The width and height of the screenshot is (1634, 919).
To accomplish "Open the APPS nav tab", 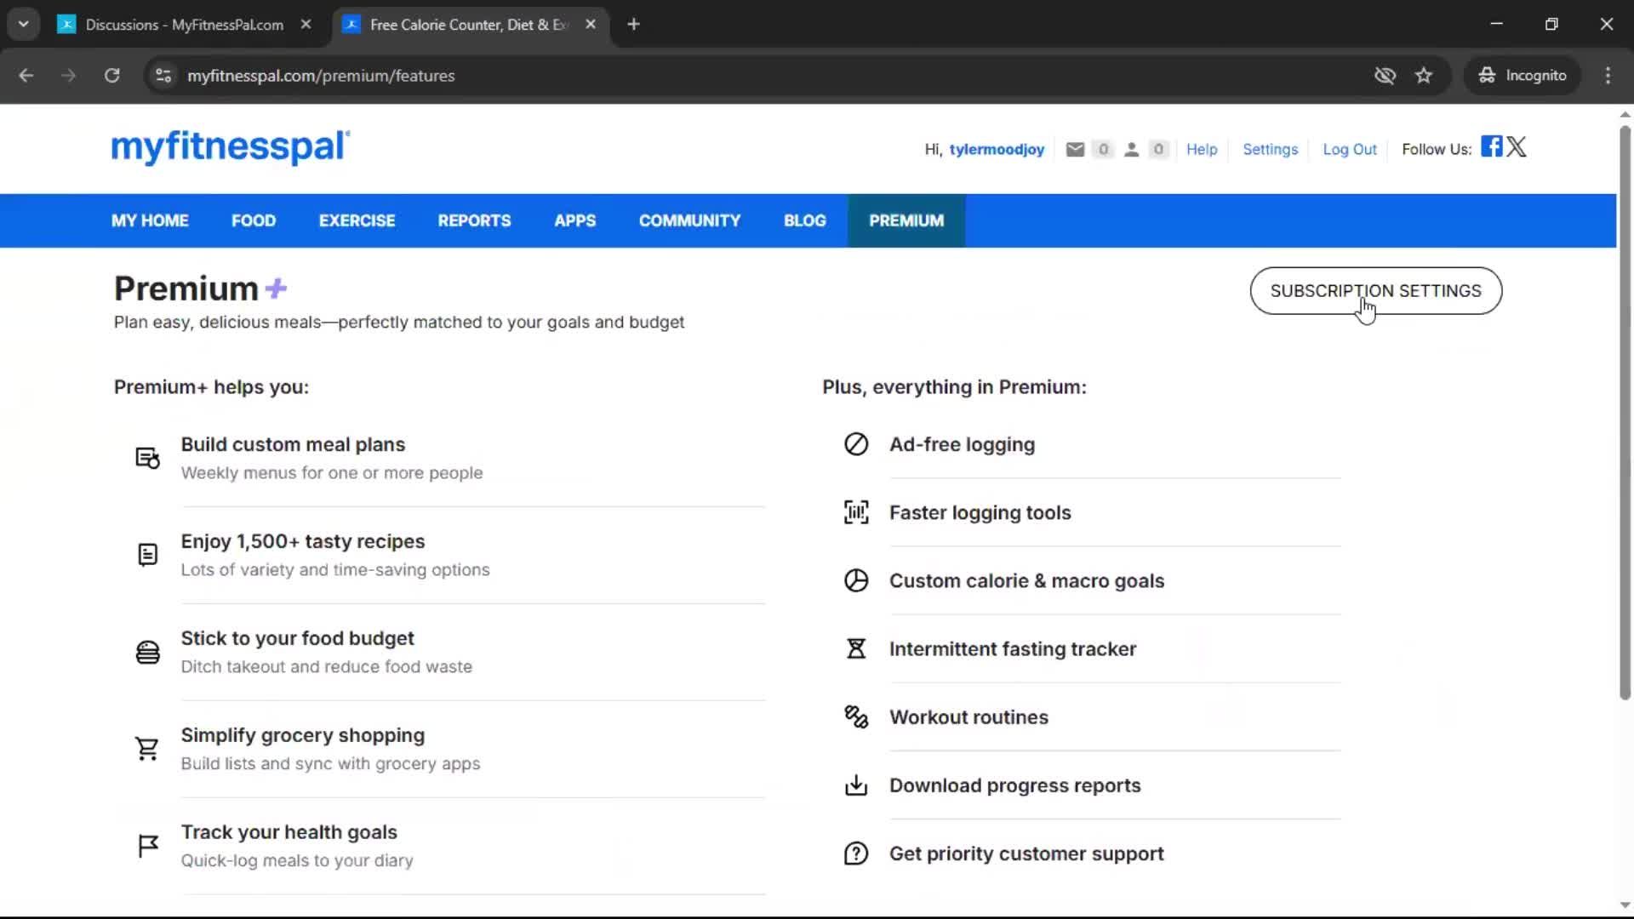I will pyautogui.click(x=575, y=220).
